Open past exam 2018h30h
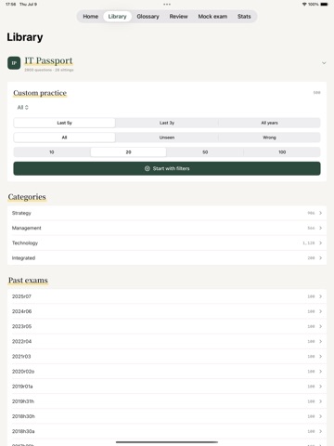This screenshot has width=334, height=446. 167,416
